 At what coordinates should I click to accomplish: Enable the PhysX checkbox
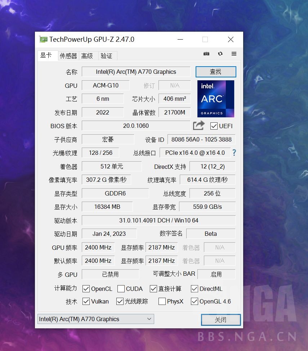click(x=162, y=302)
